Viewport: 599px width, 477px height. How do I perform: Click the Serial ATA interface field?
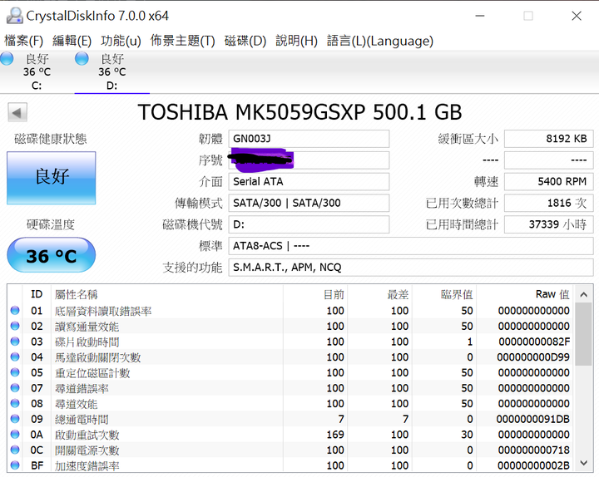(309, 182)
